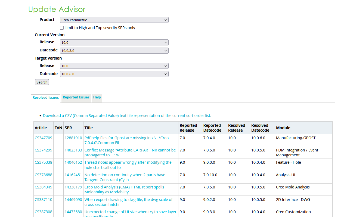The image size is (344, 217).
Task: Open the Help tab
Action: (97, 97)
